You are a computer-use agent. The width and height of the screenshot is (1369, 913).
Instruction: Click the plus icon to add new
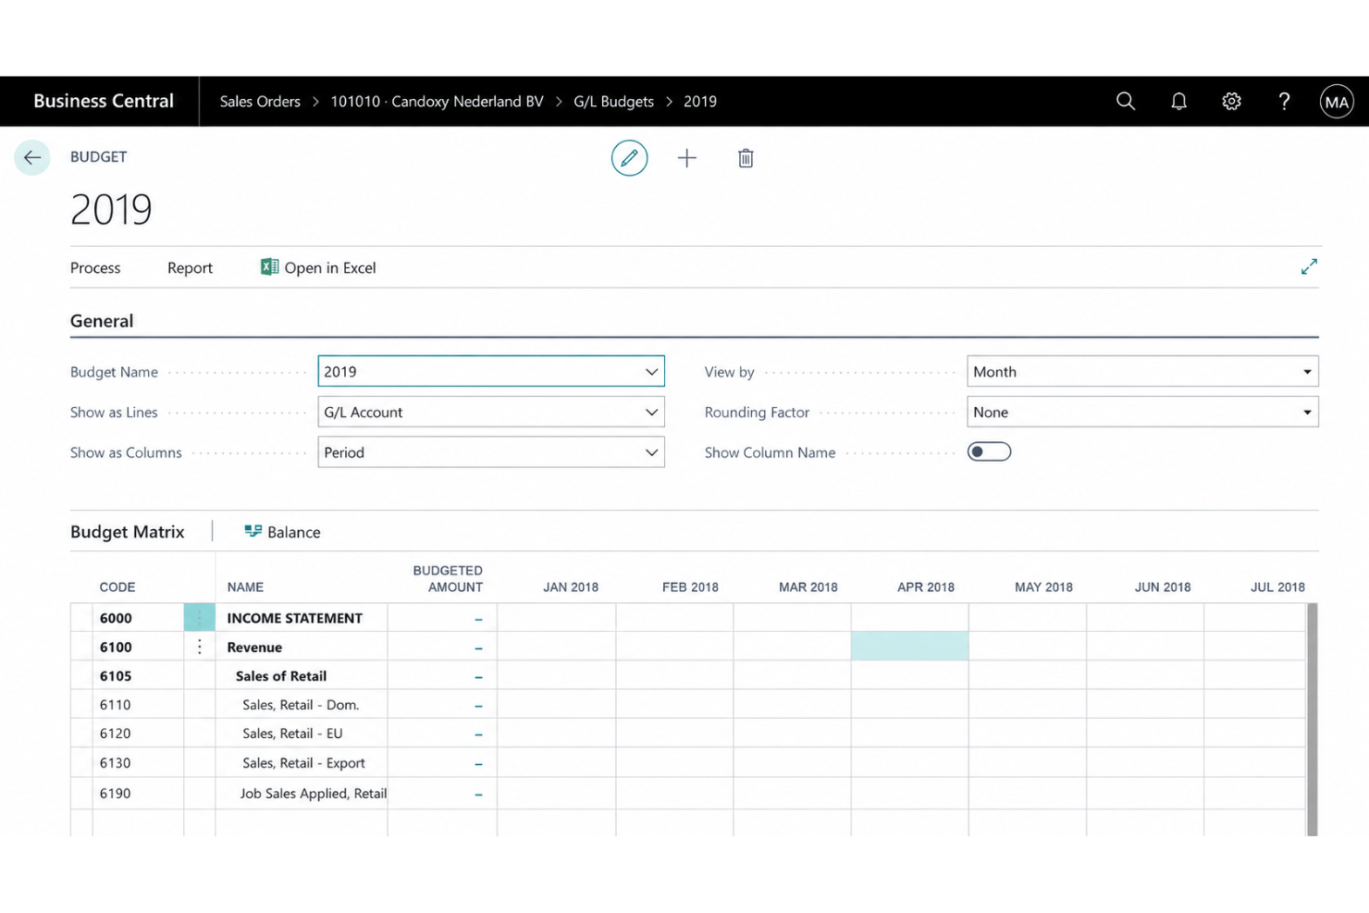(x=686, y=158)
